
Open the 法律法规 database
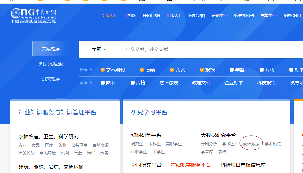pos(169,83)
